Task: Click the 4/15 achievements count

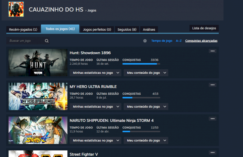Action: point(155,94)
